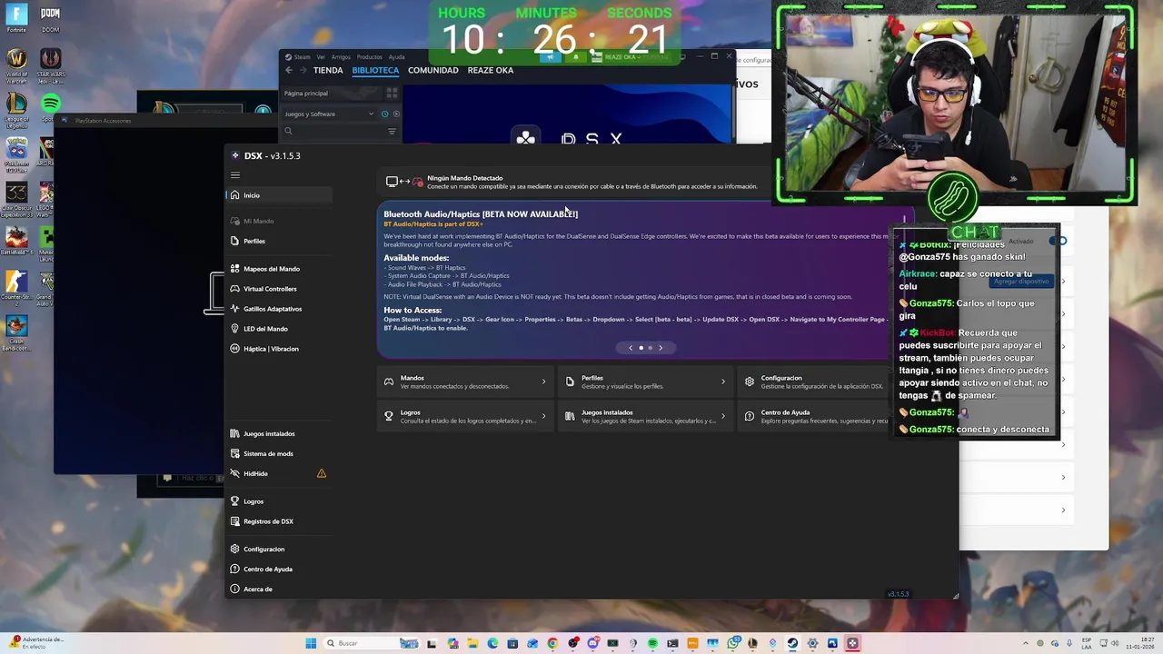Switch to COMUNIDAD tab in Steam
Screen dimensions: 1163x654
[x=433, y=71]
